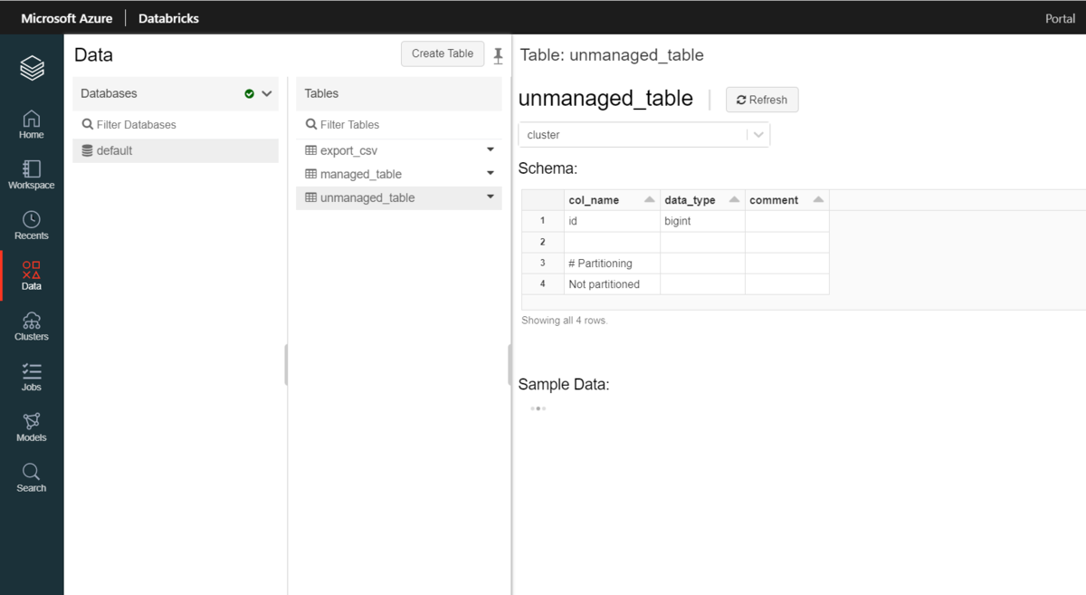Click the Microsoft Azure header link

[67, 18]
